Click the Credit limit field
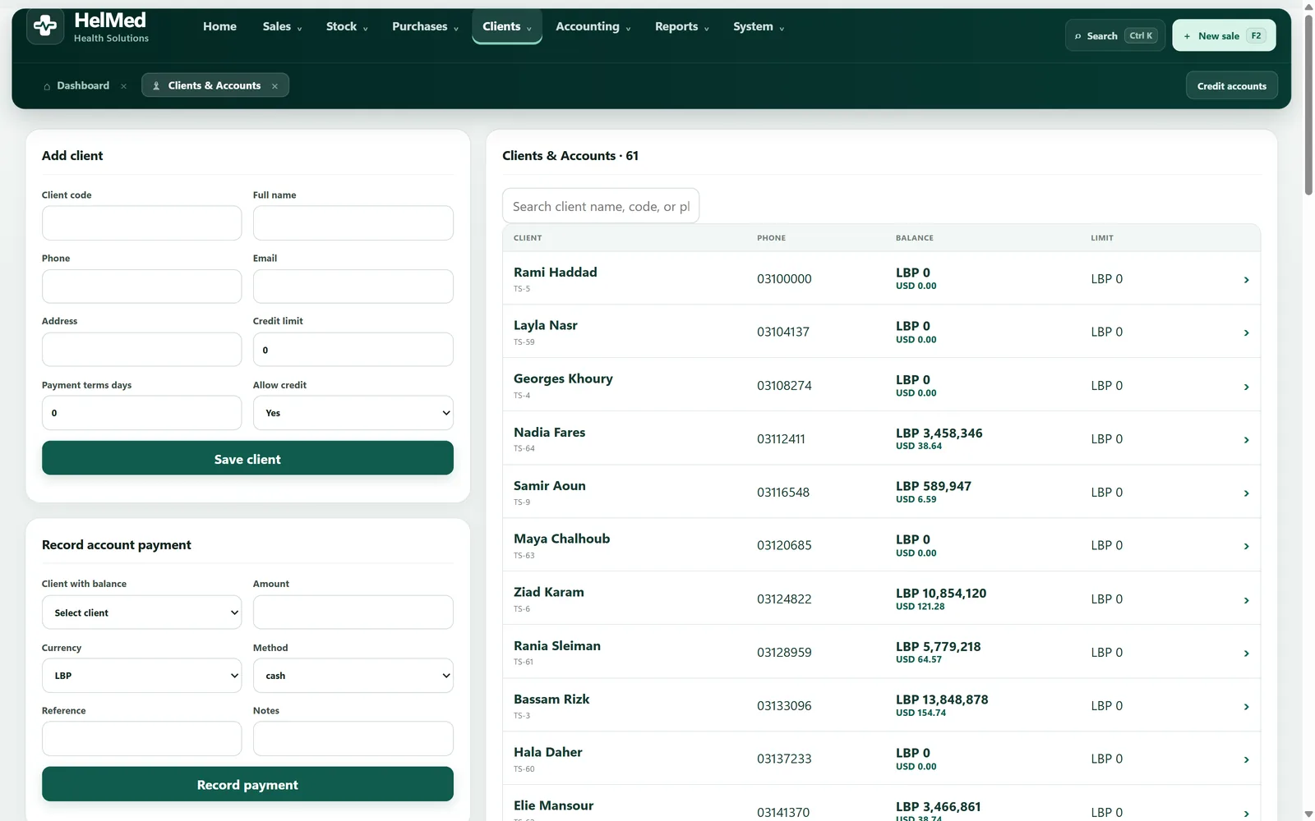The height and width of the screenshot is (821, 1315). click(x=353, y=350)
